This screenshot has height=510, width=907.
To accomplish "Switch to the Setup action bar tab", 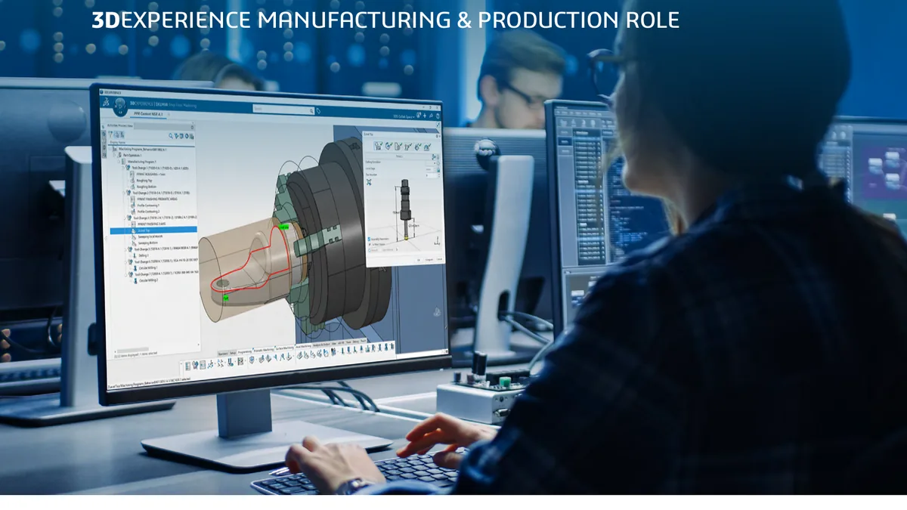I will [233, 353].
